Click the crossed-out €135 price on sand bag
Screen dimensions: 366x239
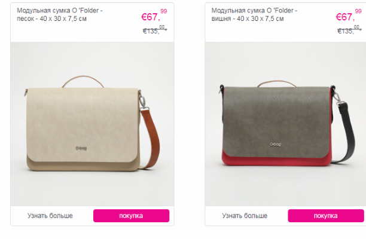(155, 30)
